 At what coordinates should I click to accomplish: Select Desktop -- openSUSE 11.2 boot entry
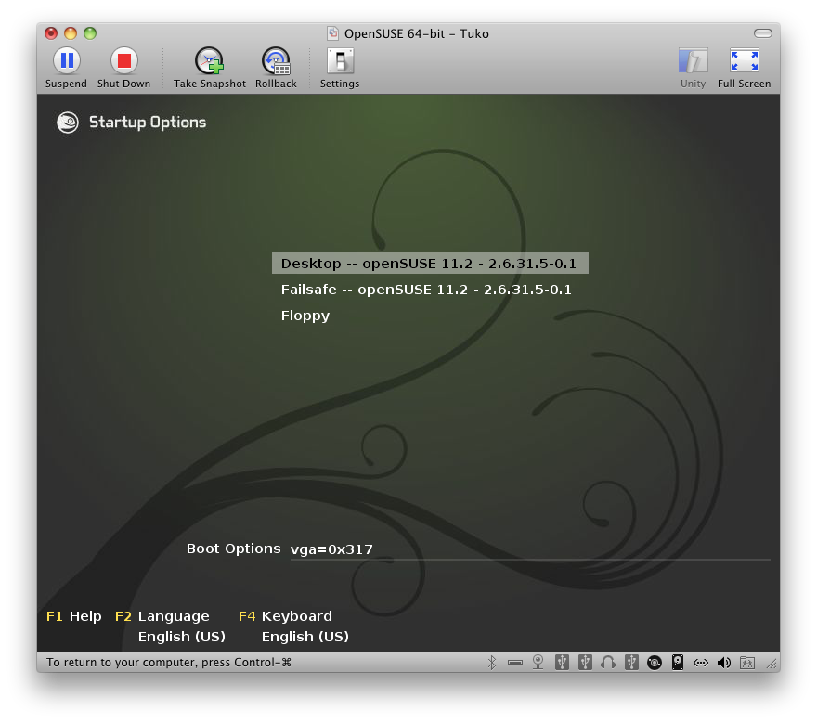[x=430, y=263]
